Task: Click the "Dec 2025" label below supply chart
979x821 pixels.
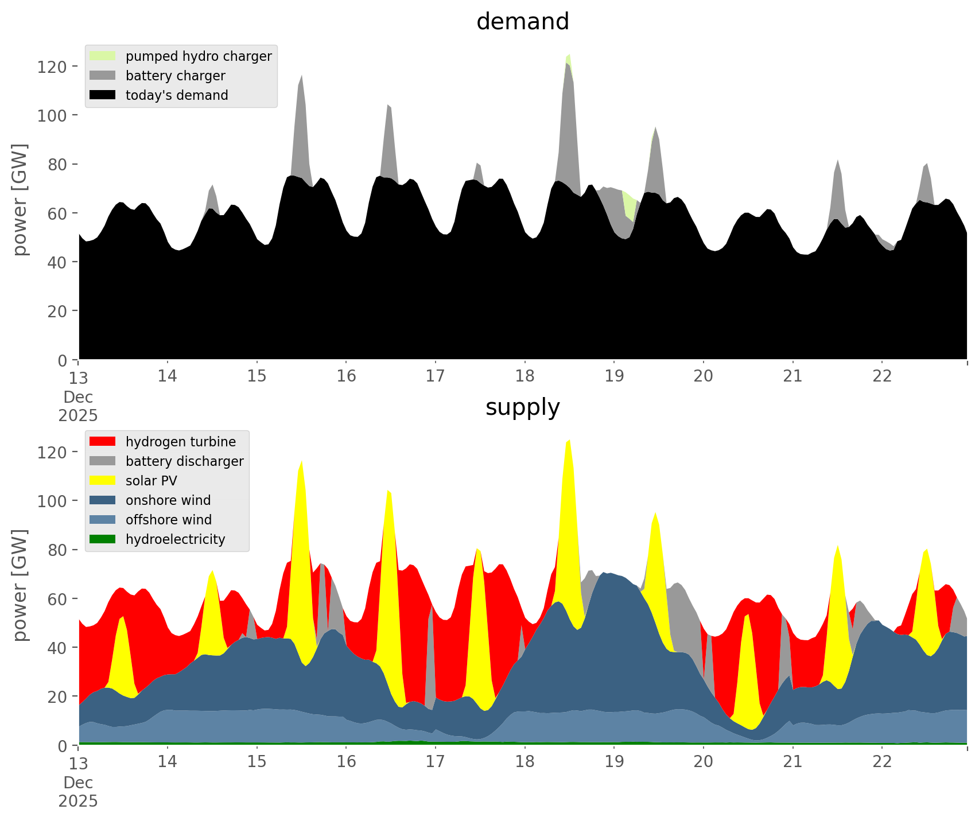Action: click(78, 792)
